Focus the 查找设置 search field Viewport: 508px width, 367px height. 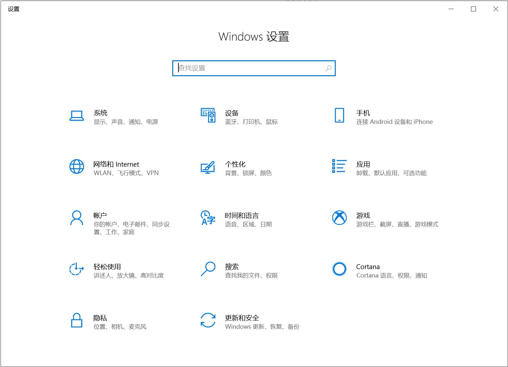(250, 68)
